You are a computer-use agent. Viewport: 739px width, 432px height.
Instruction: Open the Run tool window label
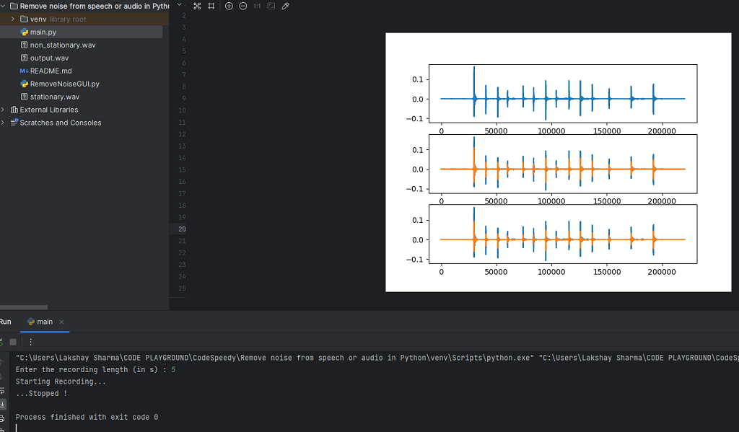5,322
